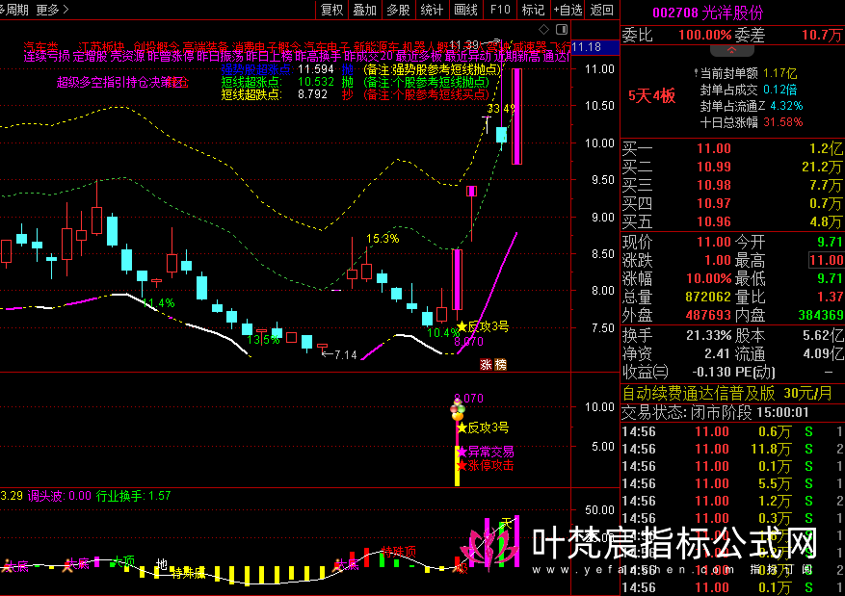Expand the 更多 period options
Viewport: 845px width, 596px height.
[x=52, y=10]
